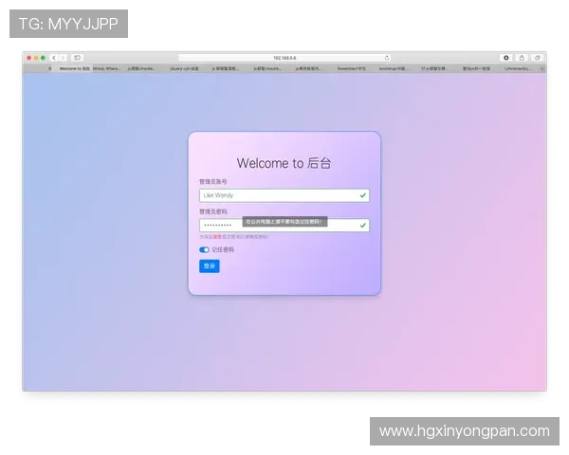
Task: Toggle the 记住密码 remember password switch
Action: click(x=204, y=250)
